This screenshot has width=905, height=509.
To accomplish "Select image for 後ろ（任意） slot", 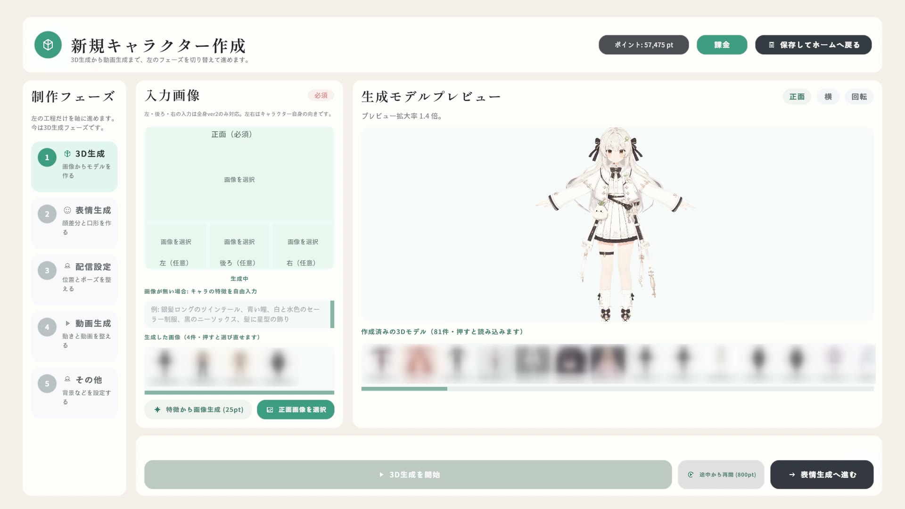I will pyautogui.click(x=239, y=246).
